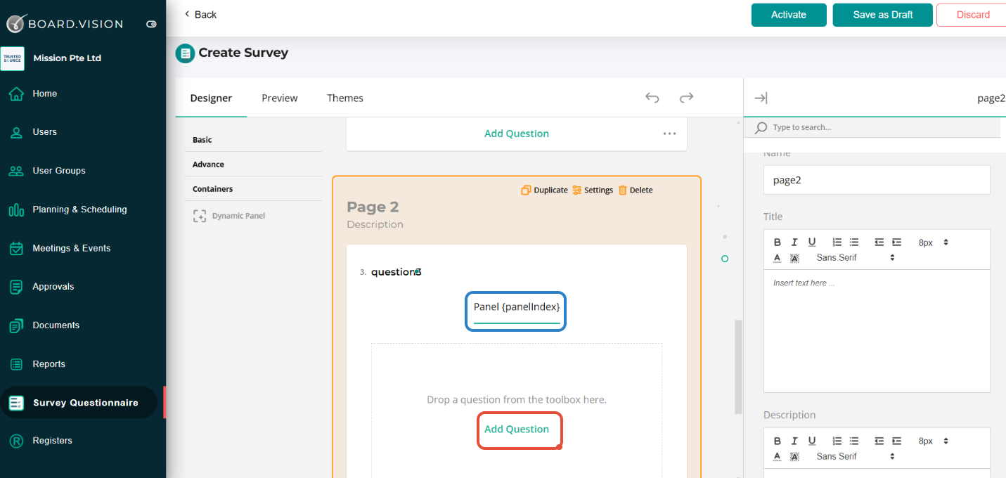Open Sans Serif font dropdown in Description editor

pos(856,457)
